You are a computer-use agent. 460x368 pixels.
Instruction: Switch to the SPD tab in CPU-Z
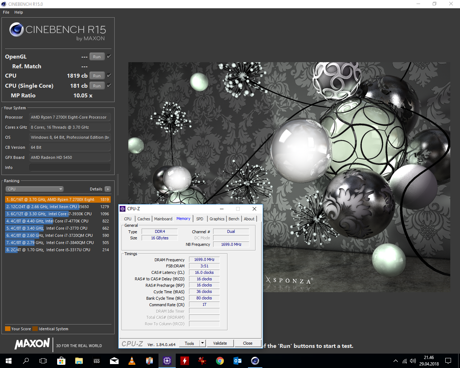200,219
